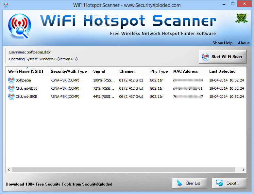
Task: Click the green skull swords emblem icon
Action: pos(241,18)
